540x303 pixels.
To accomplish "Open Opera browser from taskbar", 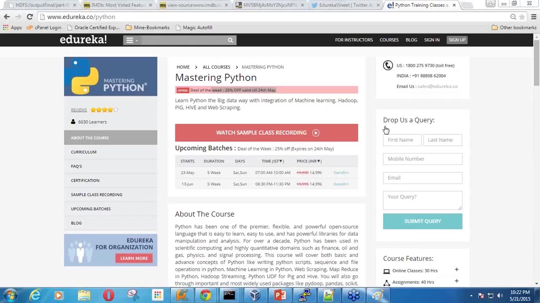I will pyautogui.click(x=108, y=295).
